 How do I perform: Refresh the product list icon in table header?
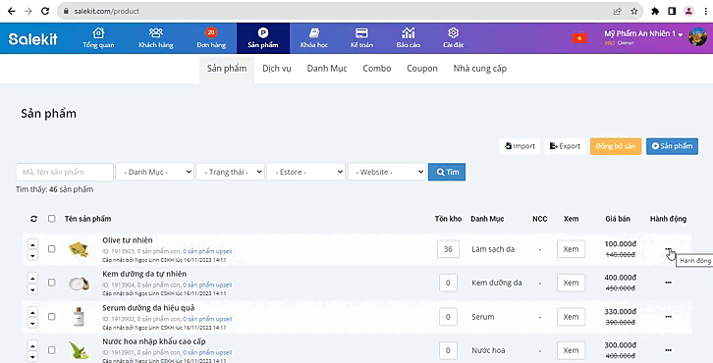[x=33, y=219]
